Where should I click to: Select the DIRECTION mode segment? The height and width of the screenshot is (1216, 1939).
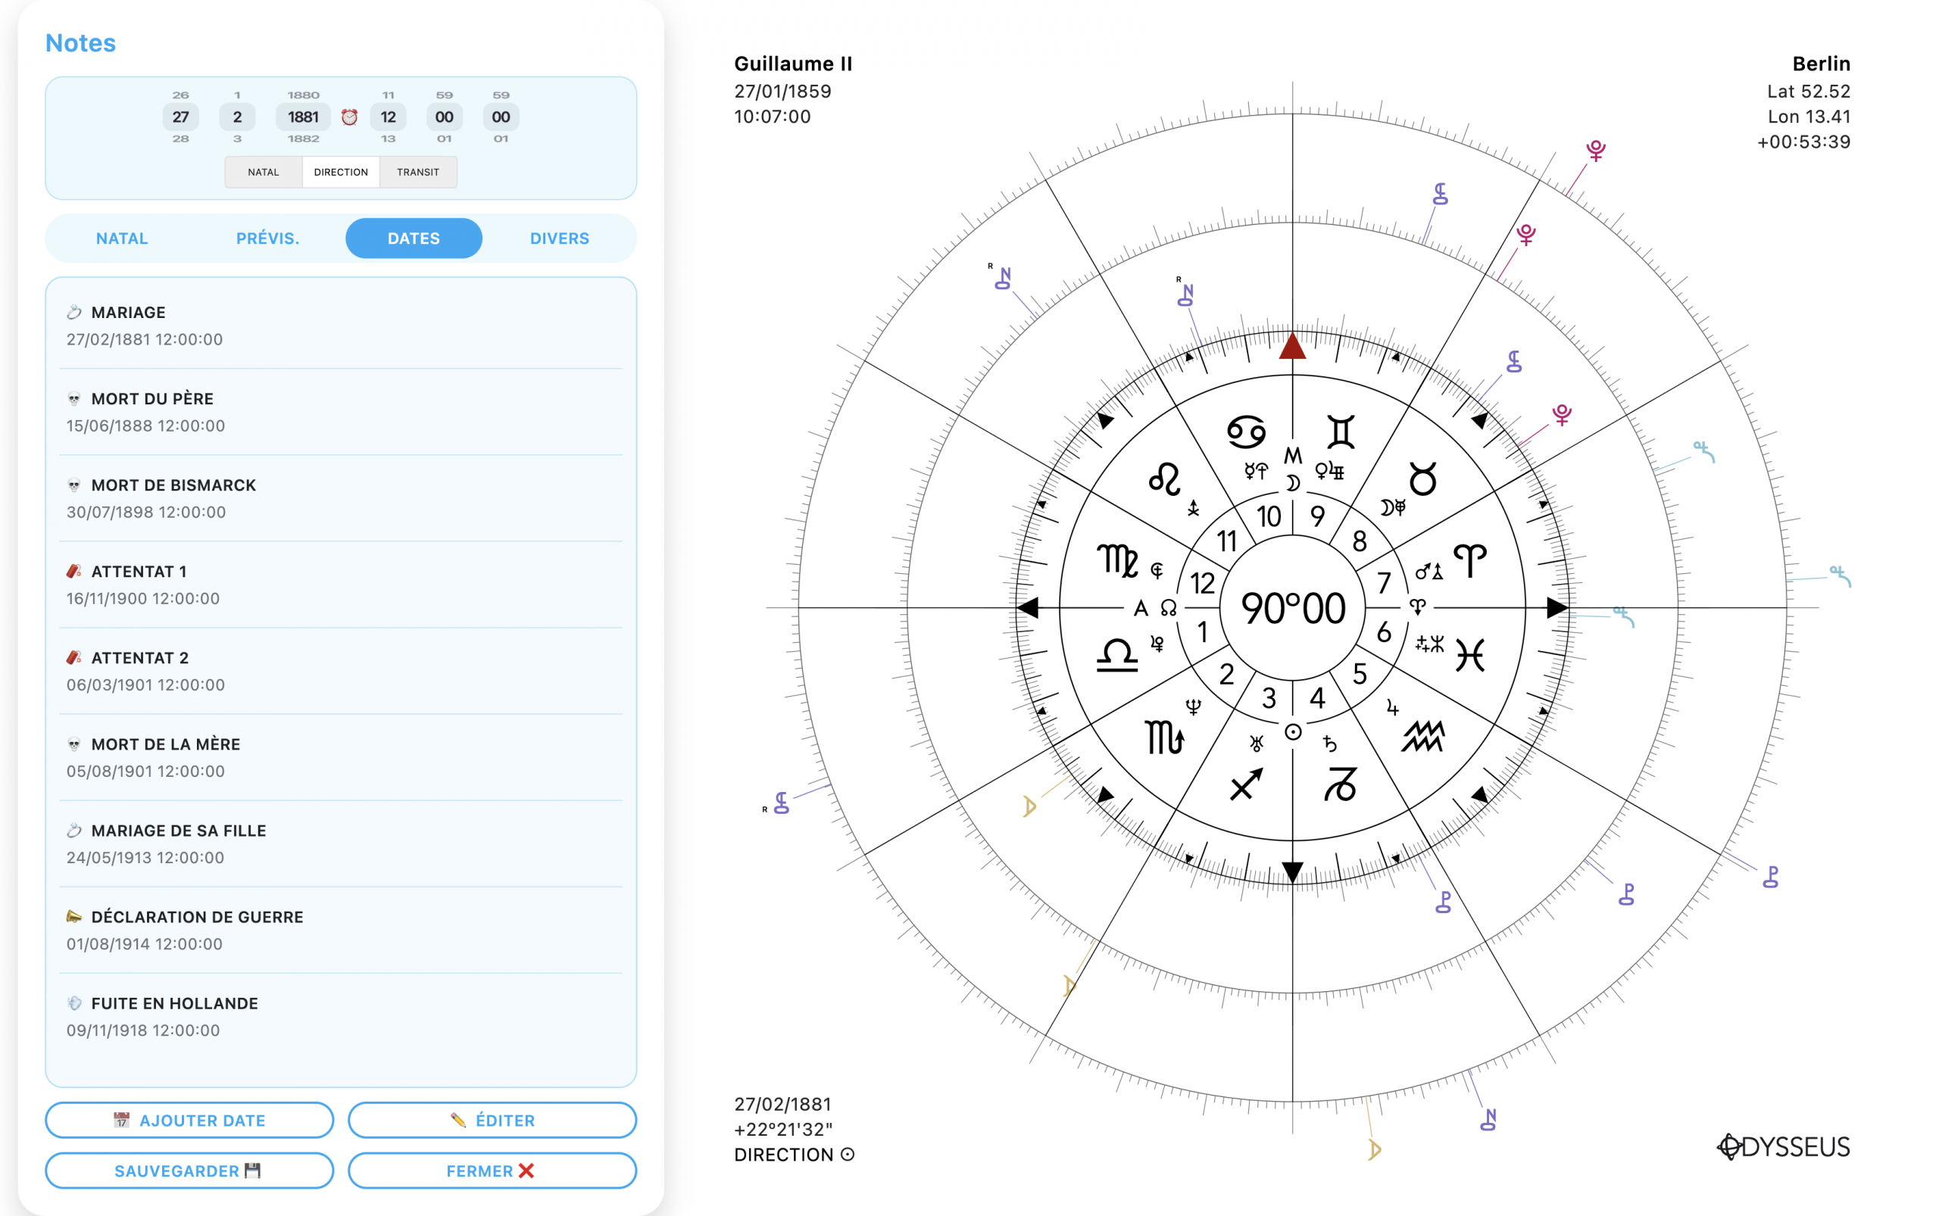tap(340, 172)
